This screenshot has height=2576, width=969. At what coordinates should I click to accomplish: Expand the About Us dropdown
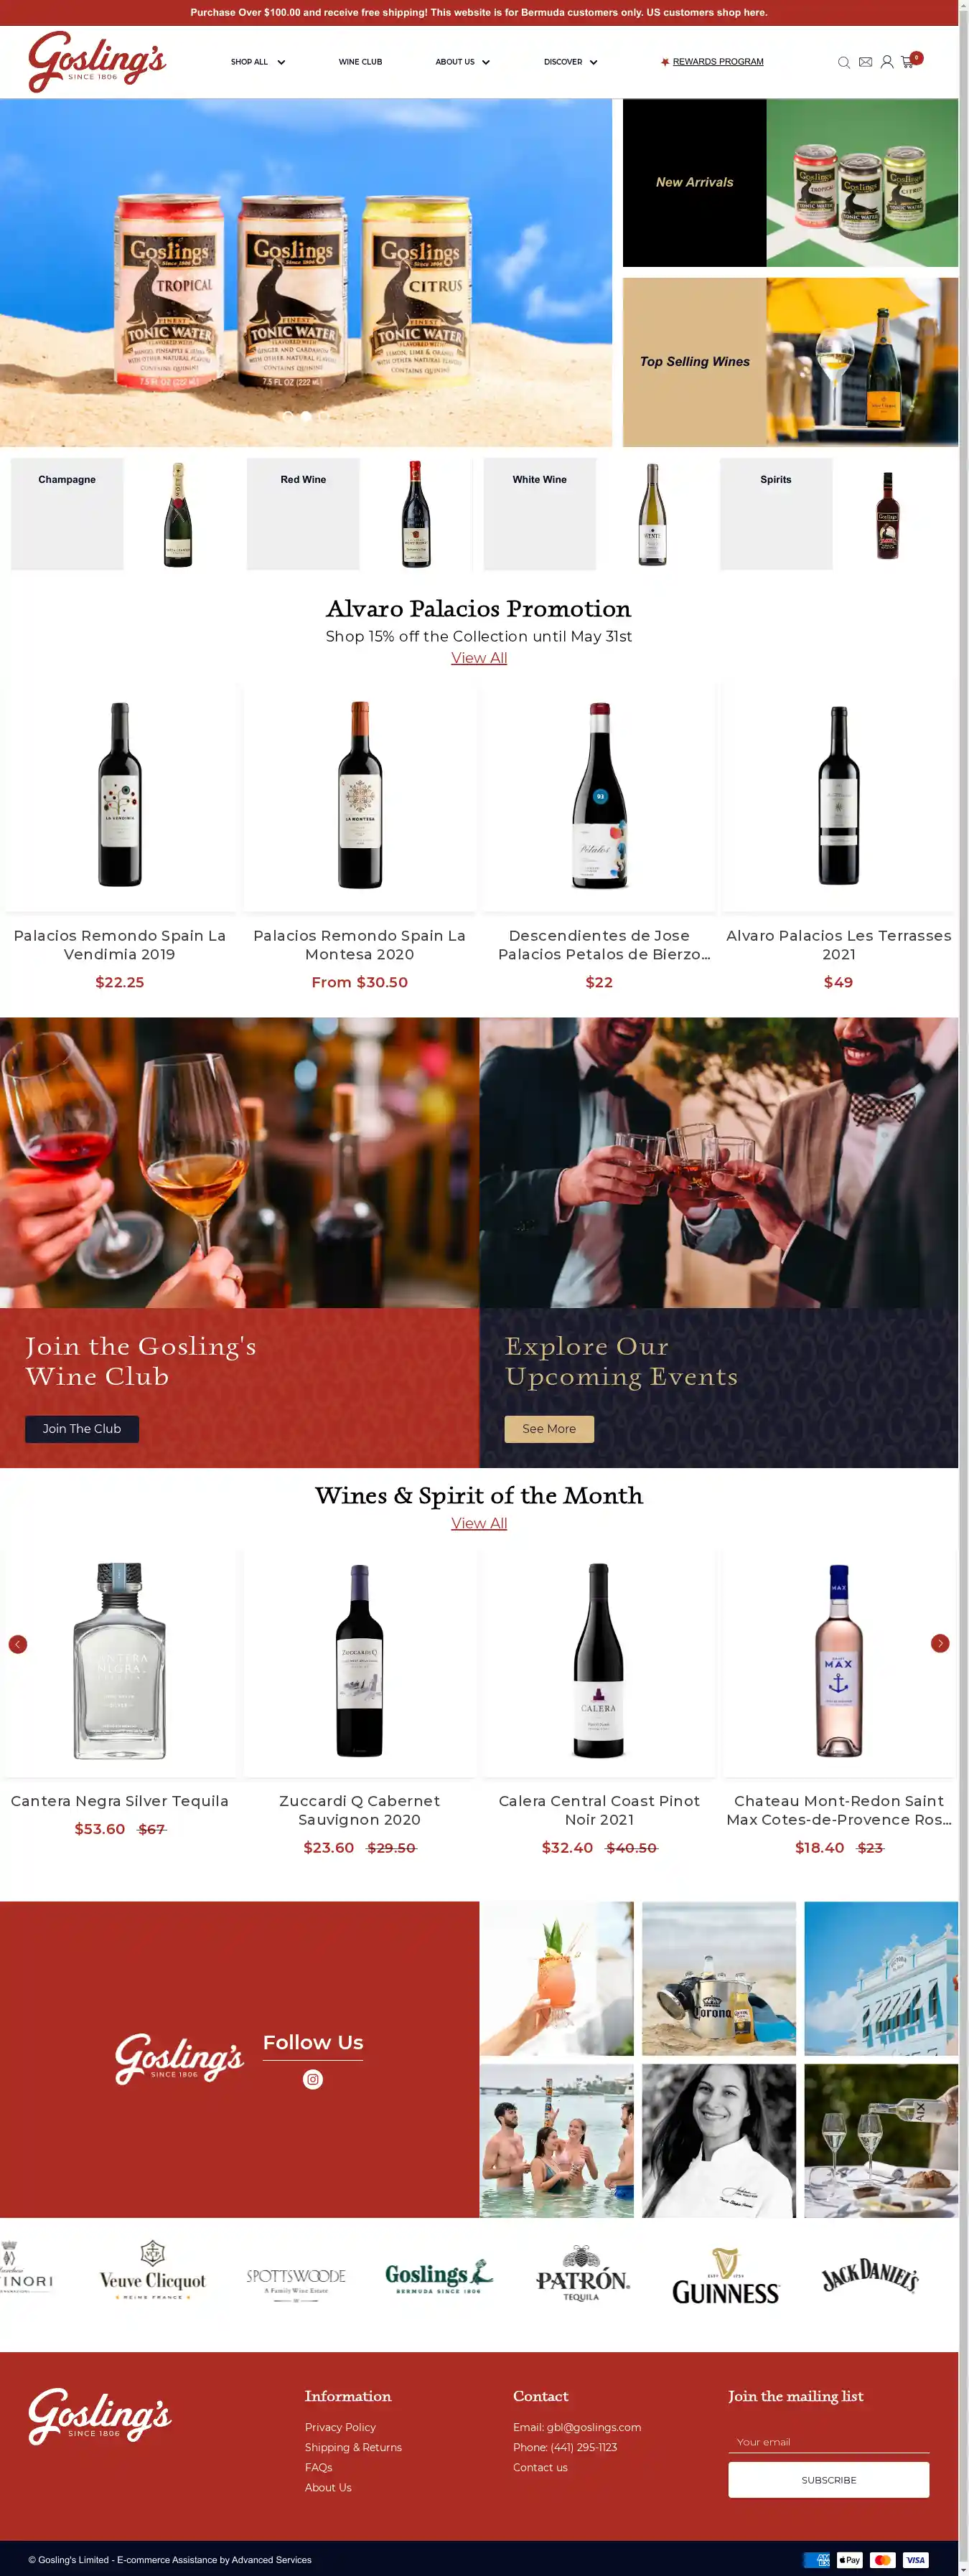coord(462,62)
